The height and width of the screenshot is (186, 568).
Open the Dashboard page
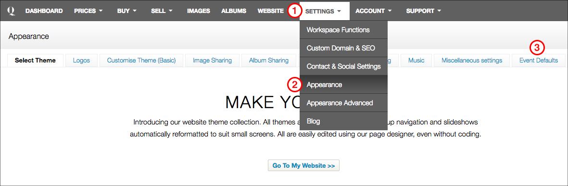44,11
